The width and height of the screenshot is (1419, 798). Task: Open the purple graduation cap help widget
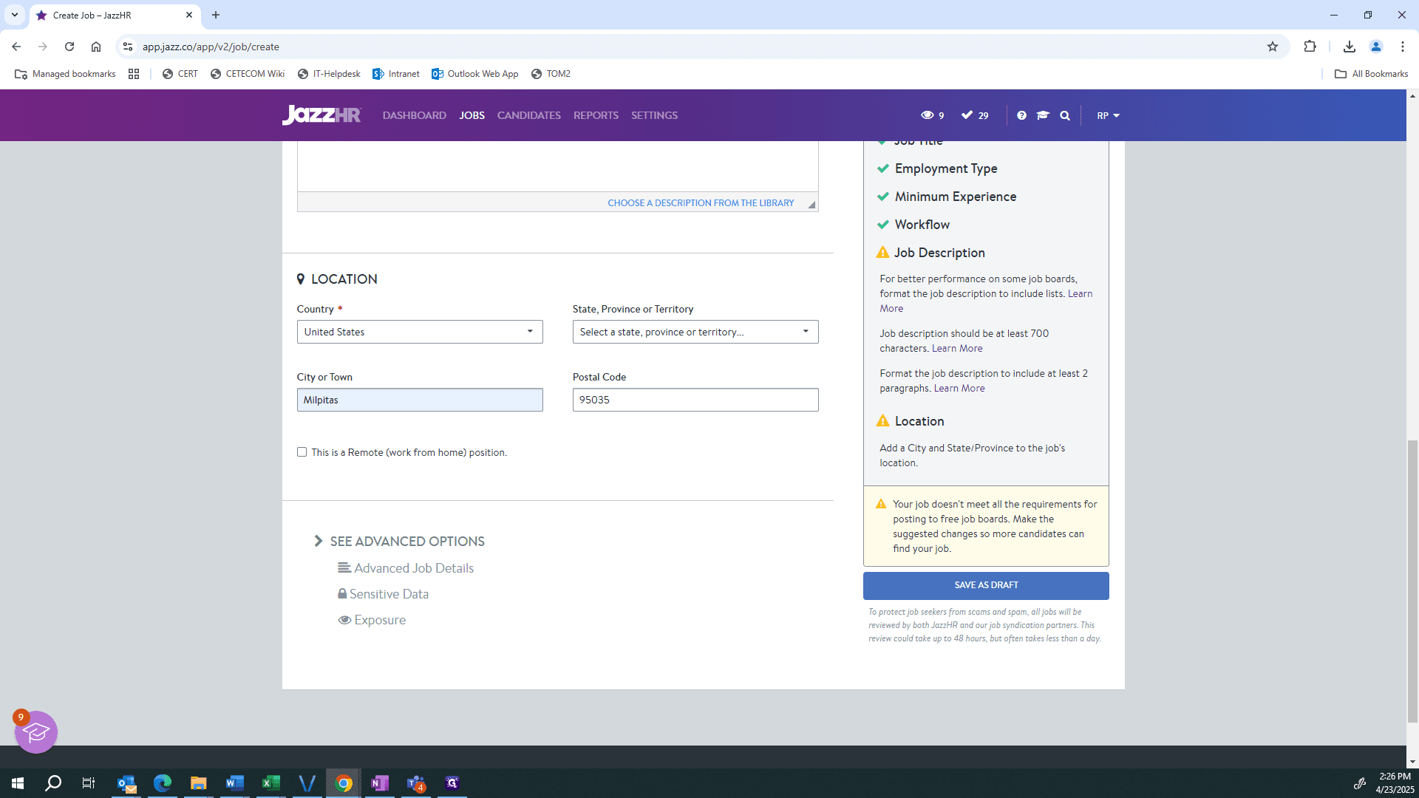pyautogui.click(x=36, y=732)
